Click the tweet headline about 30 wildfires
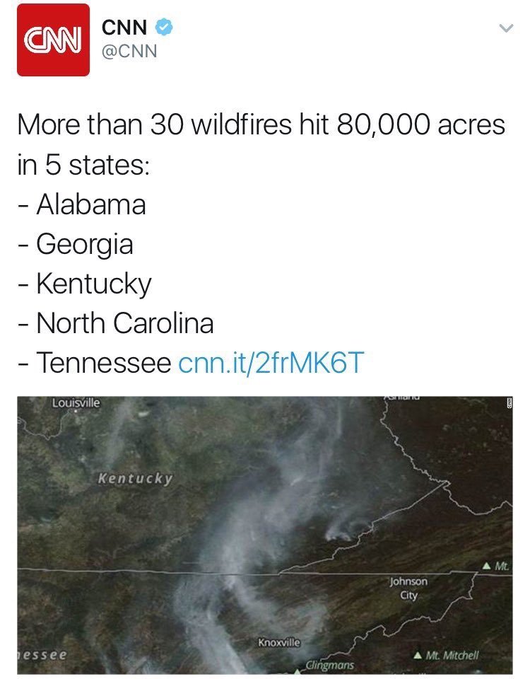Viewport: 530px width, 679px height. pos(261,144)
